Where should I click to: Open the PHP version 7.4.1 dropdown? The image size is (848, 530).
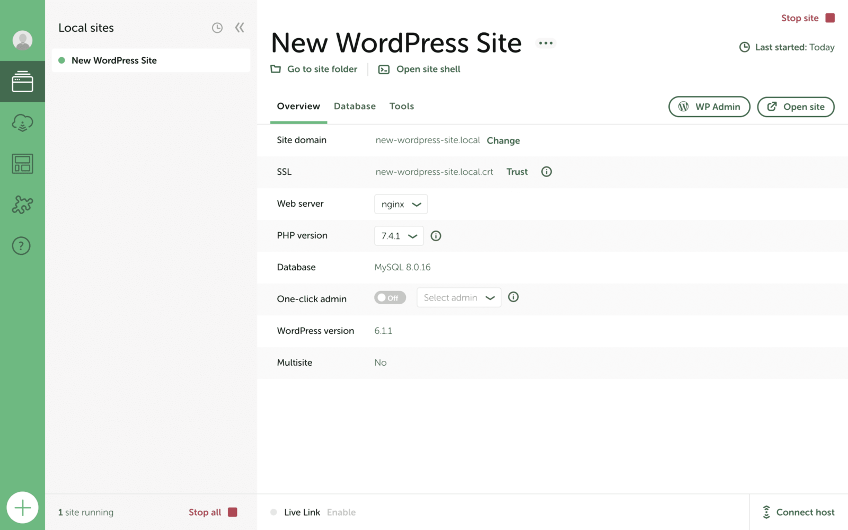[x=399, y=236]
